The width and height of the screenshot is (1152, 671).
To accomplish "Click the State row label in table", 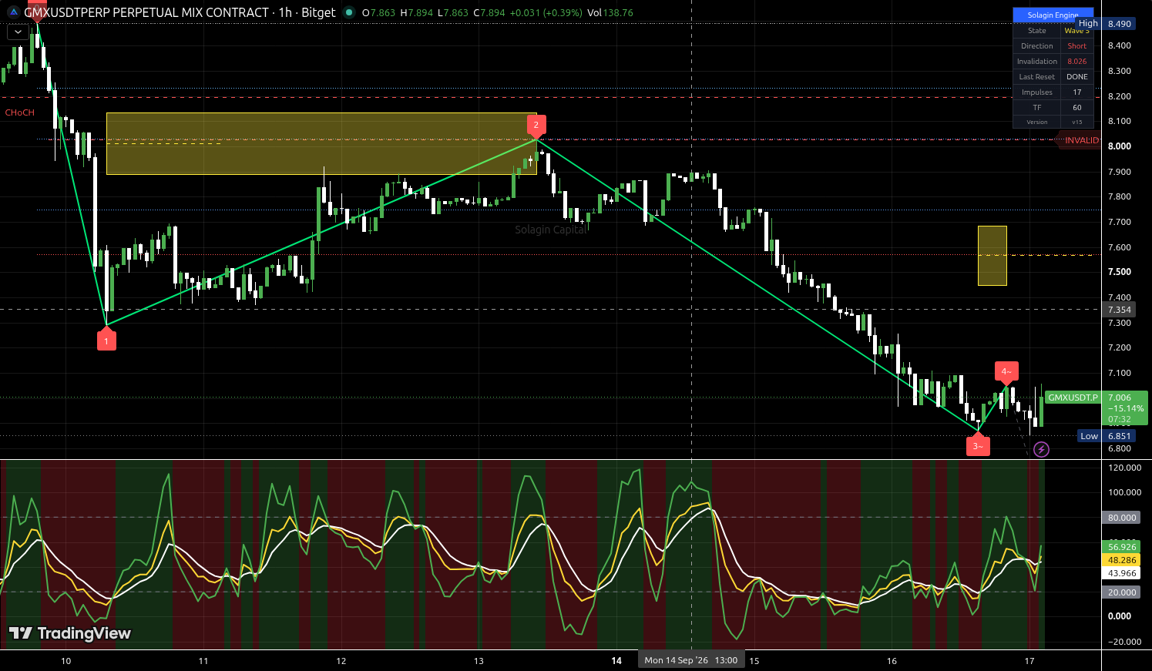I will click(x=1037, y=31).
